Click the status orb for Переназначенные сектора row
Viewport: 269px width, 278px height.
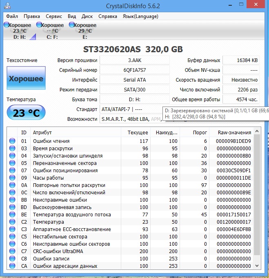[12, 163]
